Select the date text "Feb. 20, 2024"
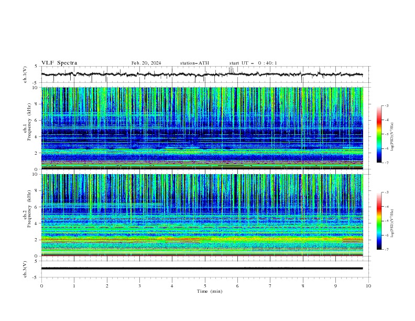The image size is (415, 321). pos(146,63)
